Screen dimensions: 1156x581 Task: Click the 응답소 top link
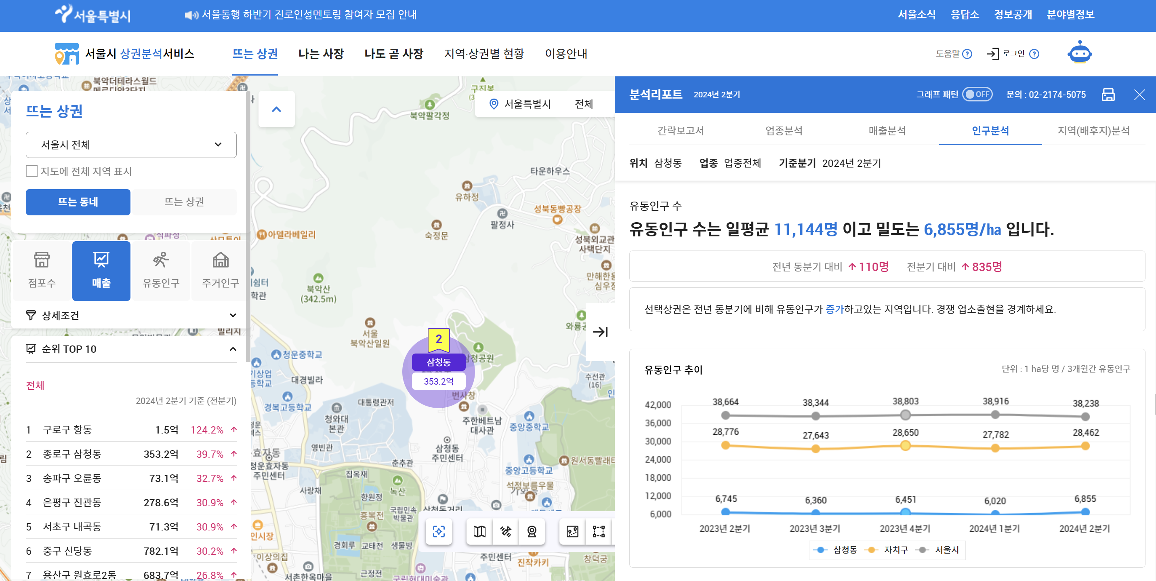(x=965, y=15)
